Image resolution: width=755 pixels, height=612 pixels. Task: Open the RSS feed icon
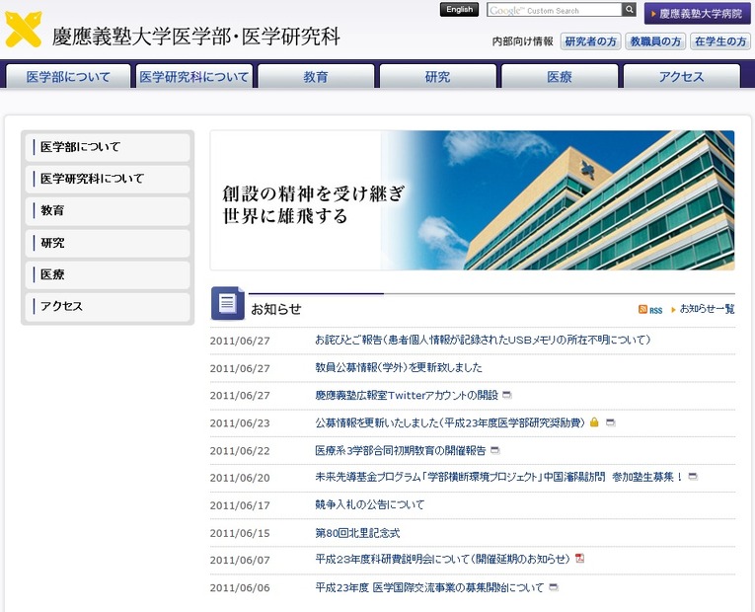[642, 309]
